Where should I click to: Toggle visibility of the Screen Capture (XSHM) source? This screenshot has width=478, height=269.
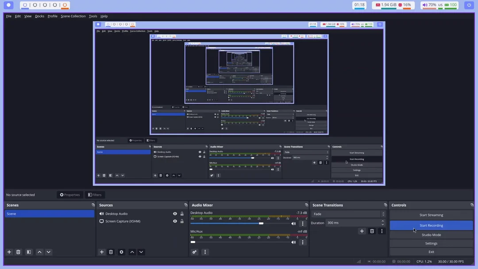coord(175,221)
